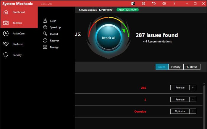
Task: Expand dropdown arrow beside Optimize
Action: (193, 111)
